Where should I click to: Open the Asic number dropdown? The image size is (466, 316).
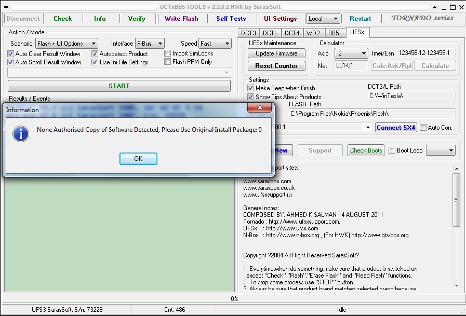tap(351, 53)
